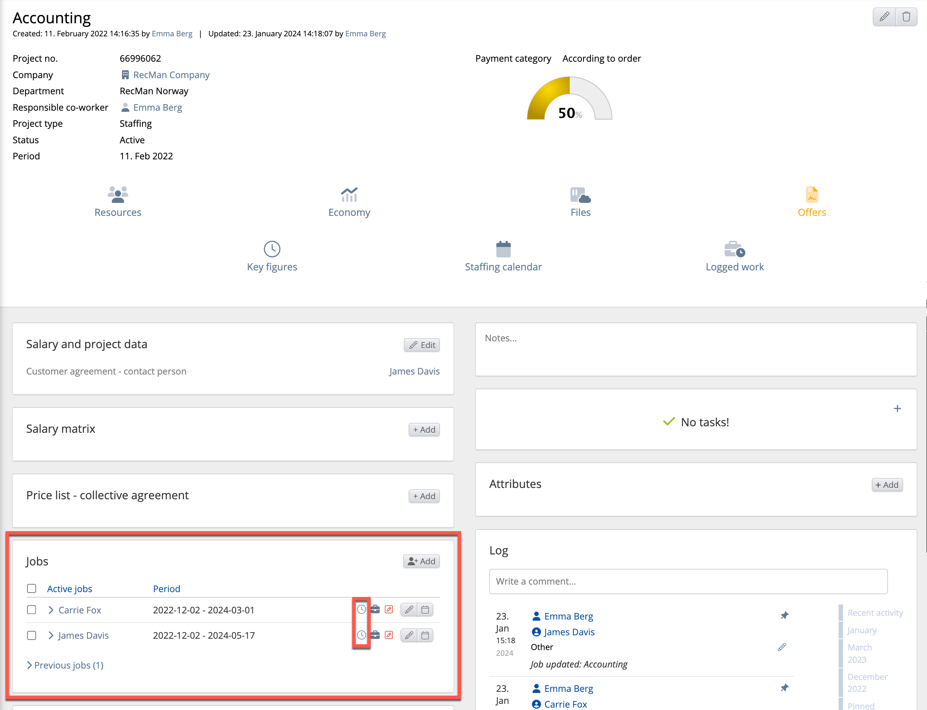Click plus icon to add a task
This screenshot has height=710, width=927.
tap(897, 409)
